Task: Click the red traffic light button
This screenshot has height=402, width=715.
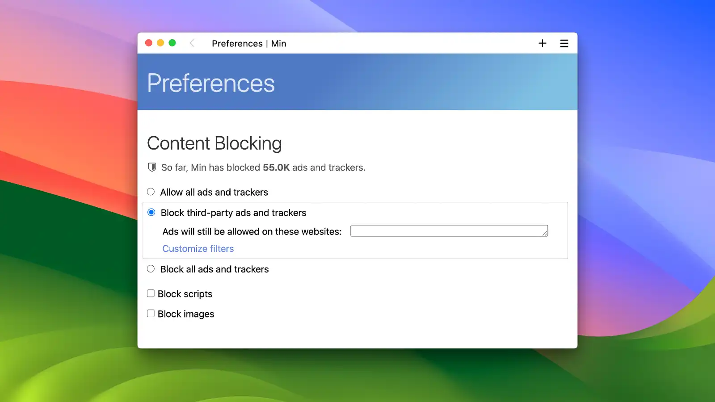Action: (148, 43)
